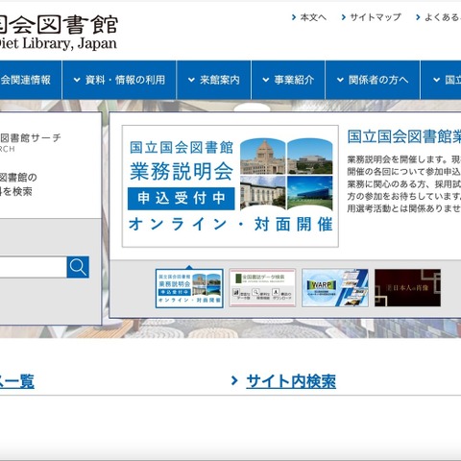Image resolution: width=461 pixels, height=461 pixels.
Task: Open the 事業紹介 menu
Action: tap(288, 80)
